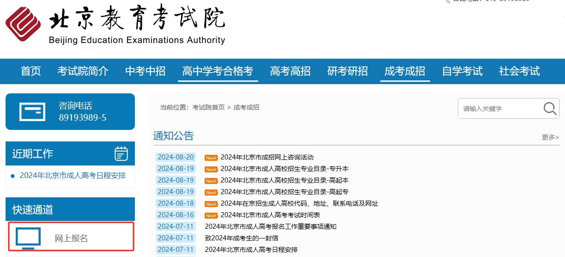The width and height of the screenshot is (565, 257).
Task: Open the 自学考试 menu item
Action: coord(462,71)
